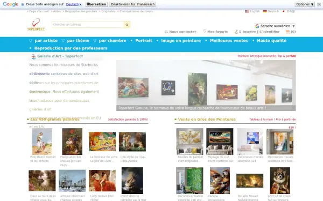Screen dimensions: 323x201
Task: Open Cadeau anniversaire dog portrait thumbnail
Action: point(220,181)
